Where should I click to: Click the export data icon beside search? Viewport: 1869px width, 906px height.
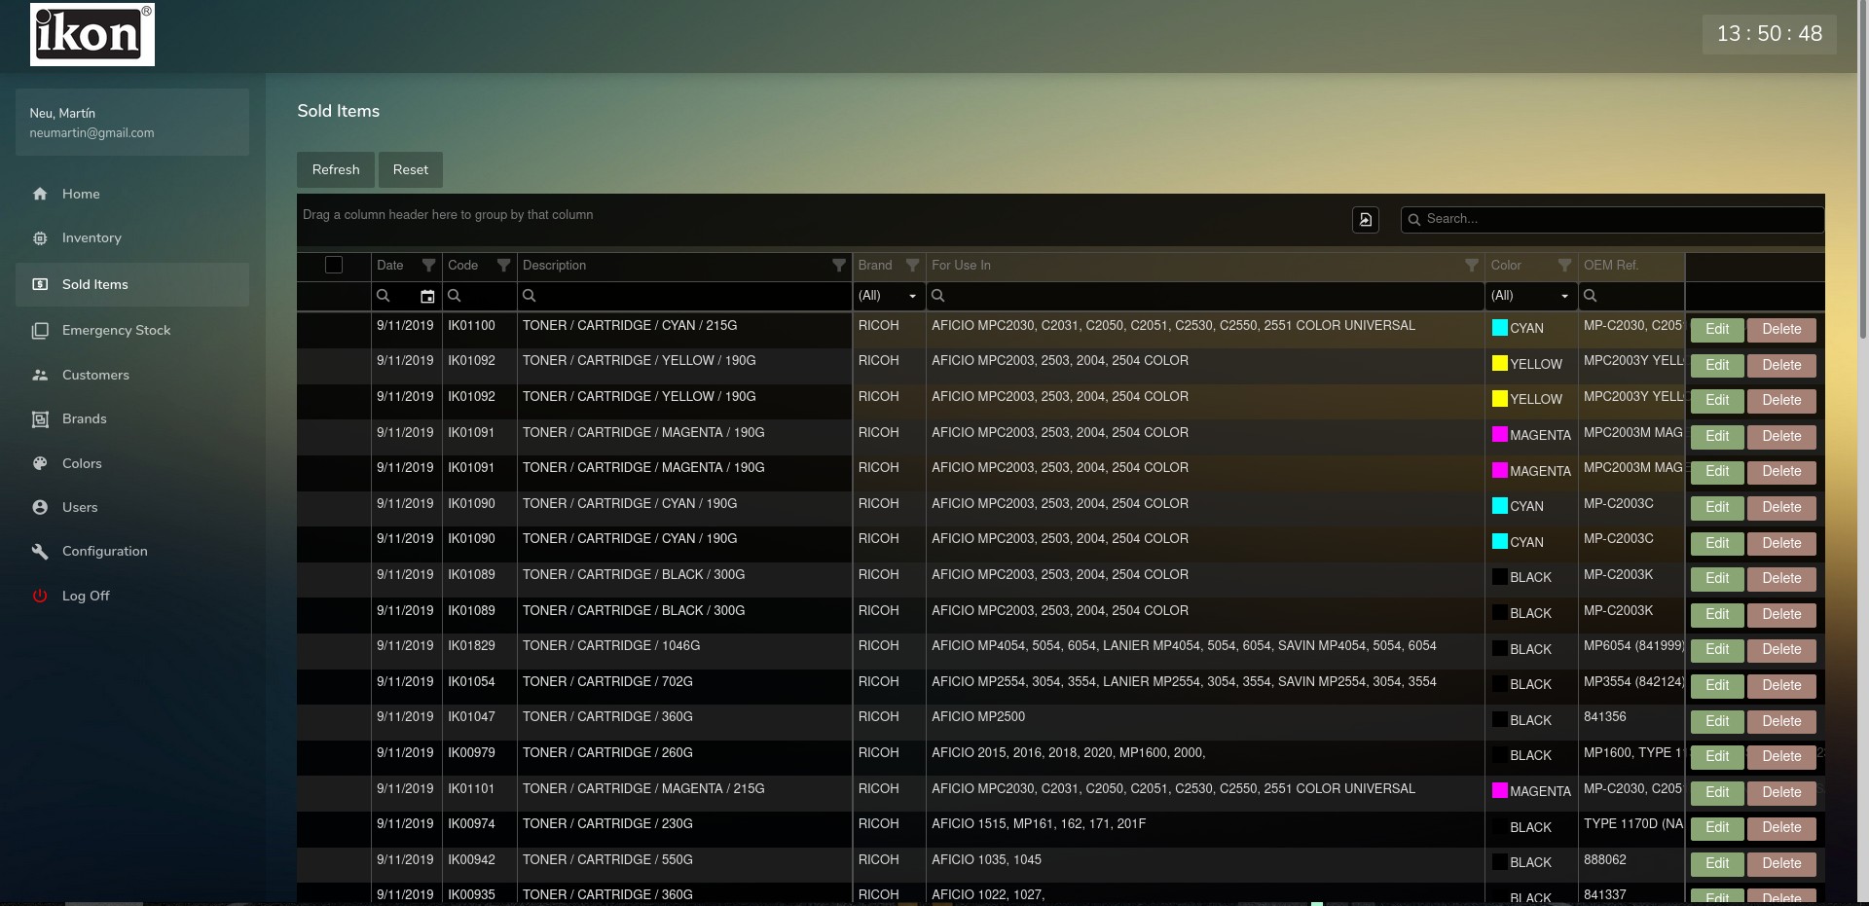[x=1365, y=220]
